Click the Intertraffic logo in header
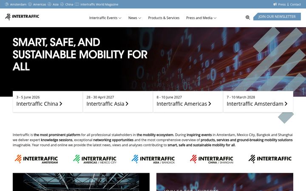 tap(22, 17)
